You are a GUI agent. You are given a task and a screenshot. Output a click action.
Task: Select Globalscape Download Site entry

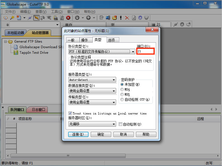pos(41,47)
